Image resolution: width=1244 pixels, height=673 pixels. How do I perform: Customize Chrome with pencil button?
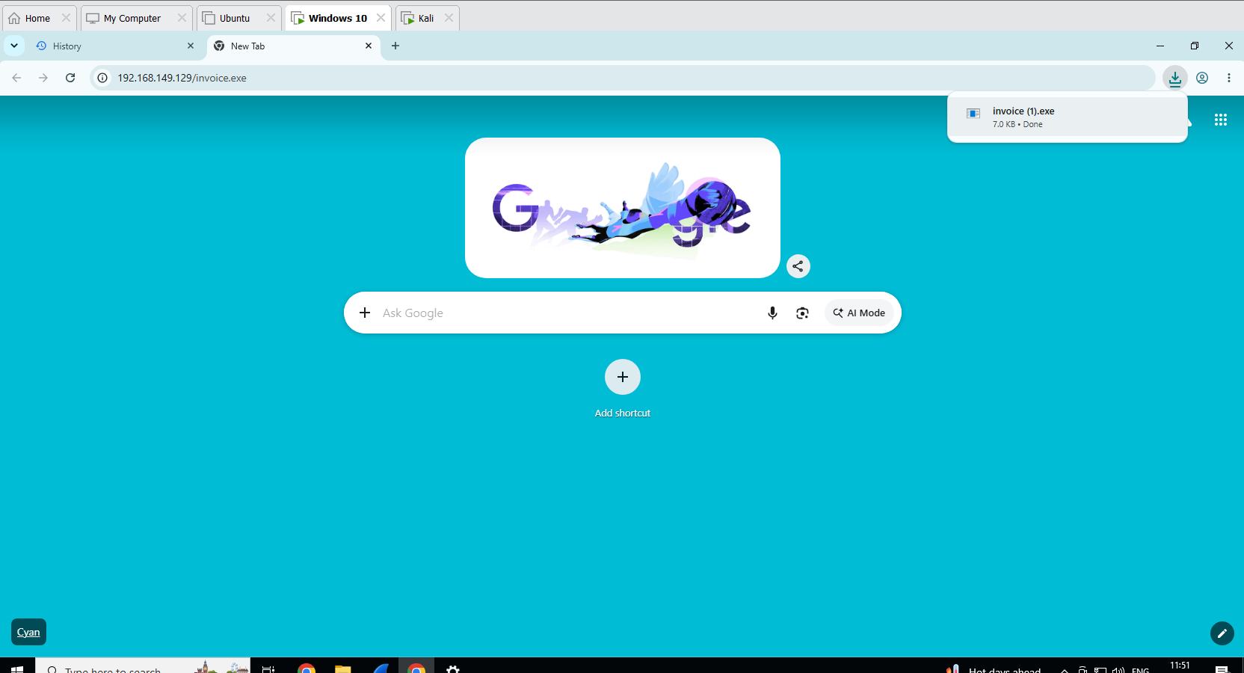1222,633
